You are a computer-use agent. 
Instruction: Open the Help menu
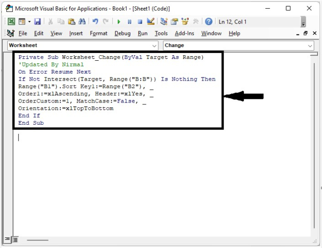coord(234,33)
